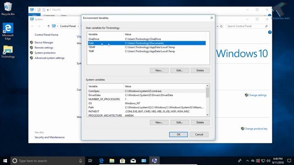
Task: Open the Mail app from the taskbar
Action: coord(133,161)
